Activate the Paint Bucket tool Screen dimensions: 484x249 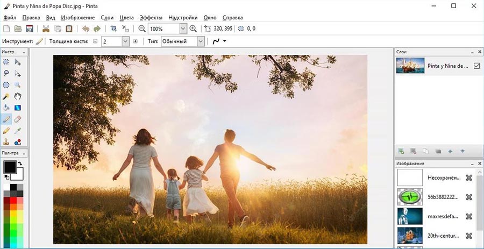[x=6, y=108]
